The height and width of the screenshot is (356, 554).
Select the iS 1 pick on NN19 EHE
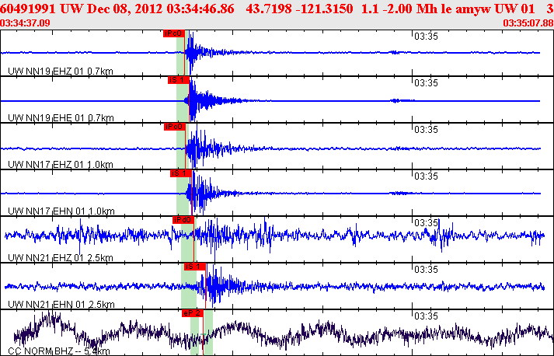click(x=179, y=80)
